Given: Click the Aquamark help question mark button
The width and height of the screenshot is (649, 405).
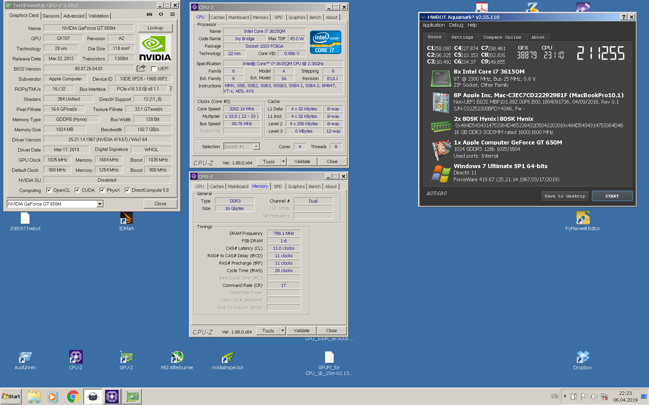Looking at the screenshot, I should [x=624, y=17].
